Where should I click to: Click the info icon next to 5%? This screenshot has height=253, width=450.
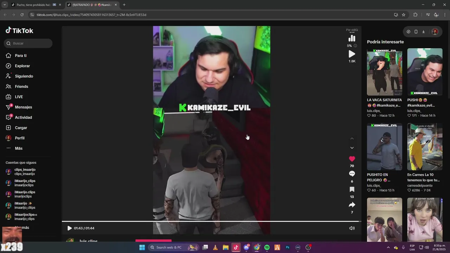[355, 46]
